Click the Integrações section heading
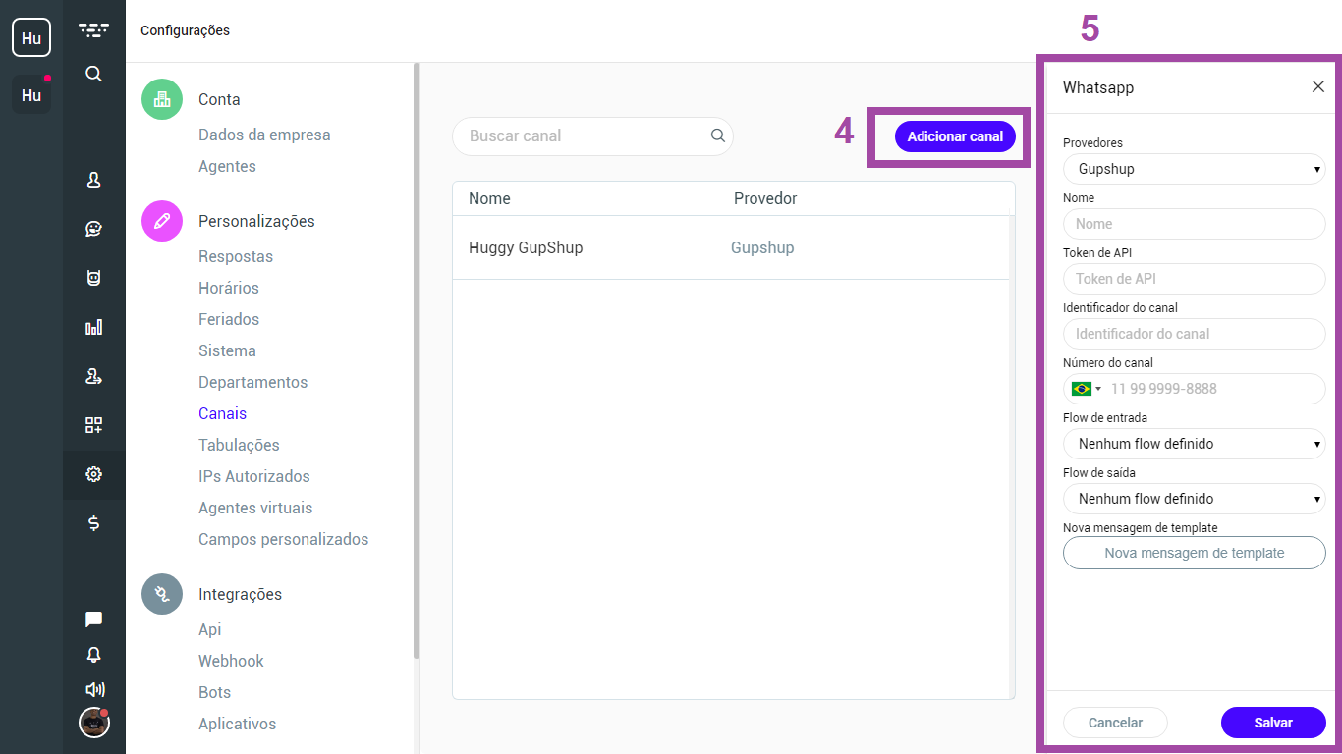 (x=240, y=594)
